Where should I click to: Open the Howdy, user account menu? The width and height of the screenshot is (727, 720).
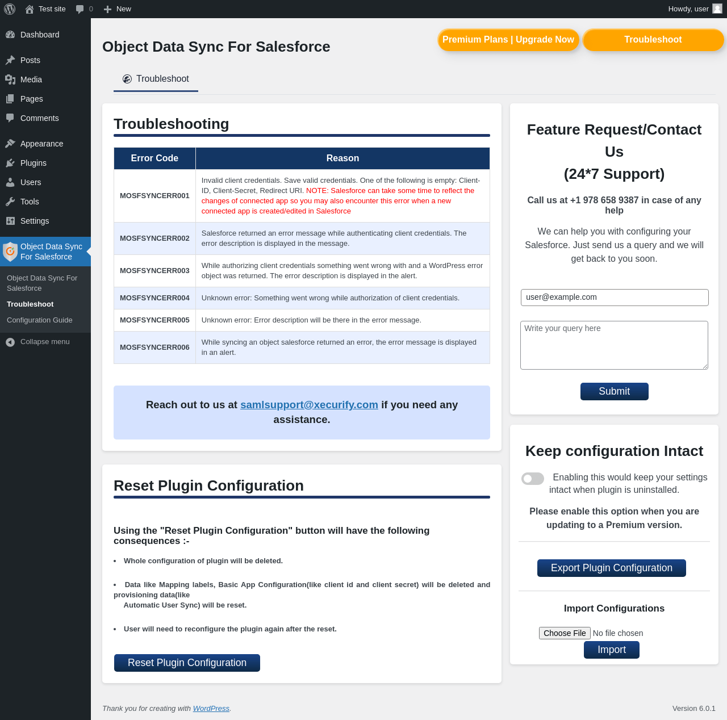pyautogui.click(x=695, y=9)
